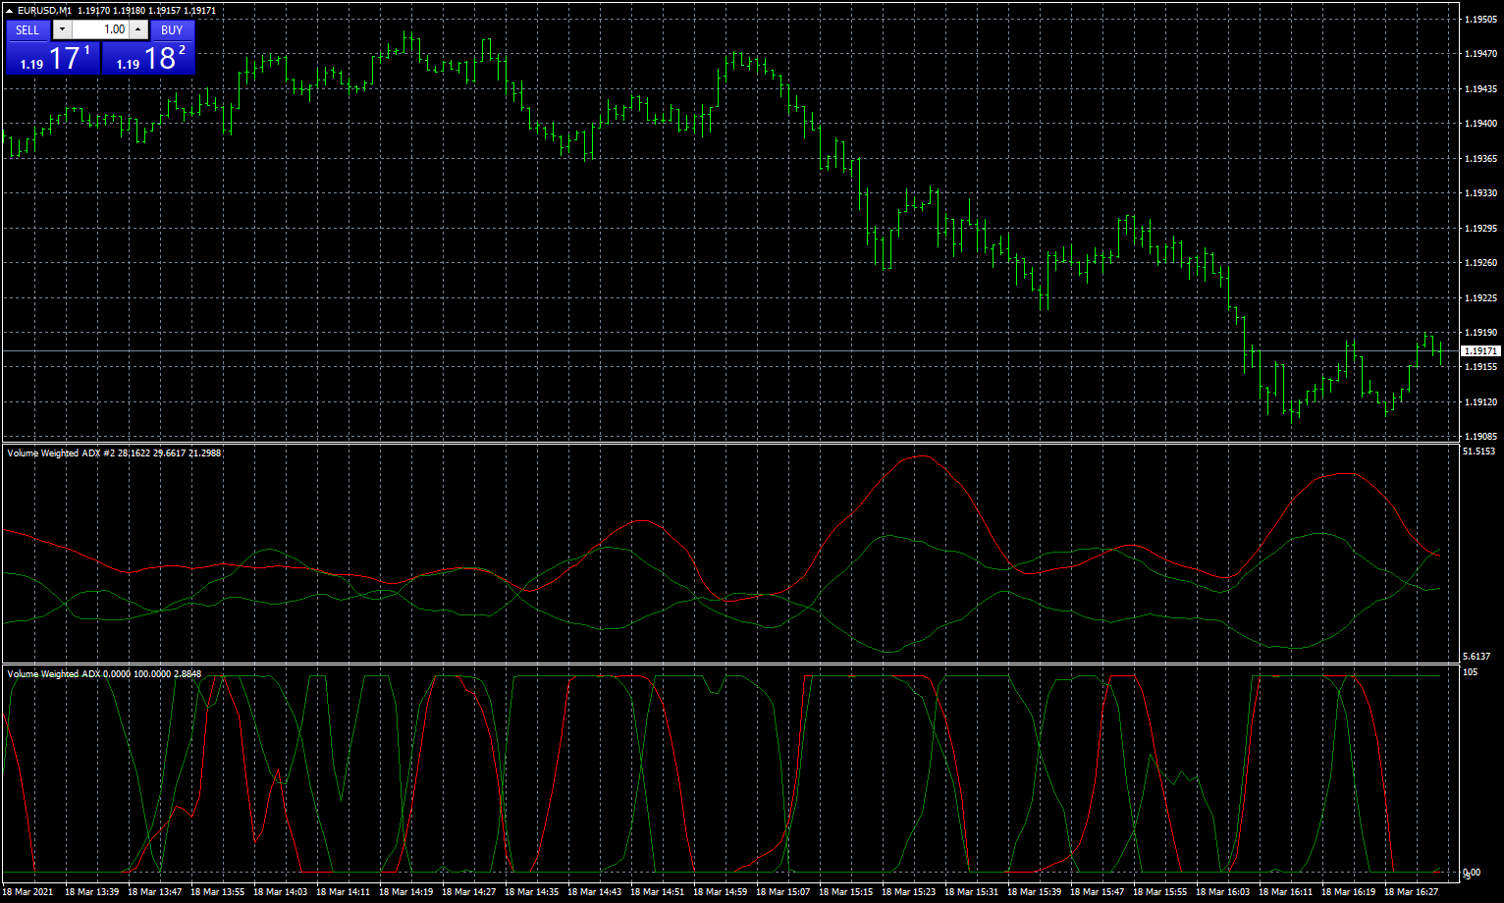Viewport: 1504px width, 903px height.
Task: Click time axis label 18 Mar 16:03
Action: pos(1223,892)
